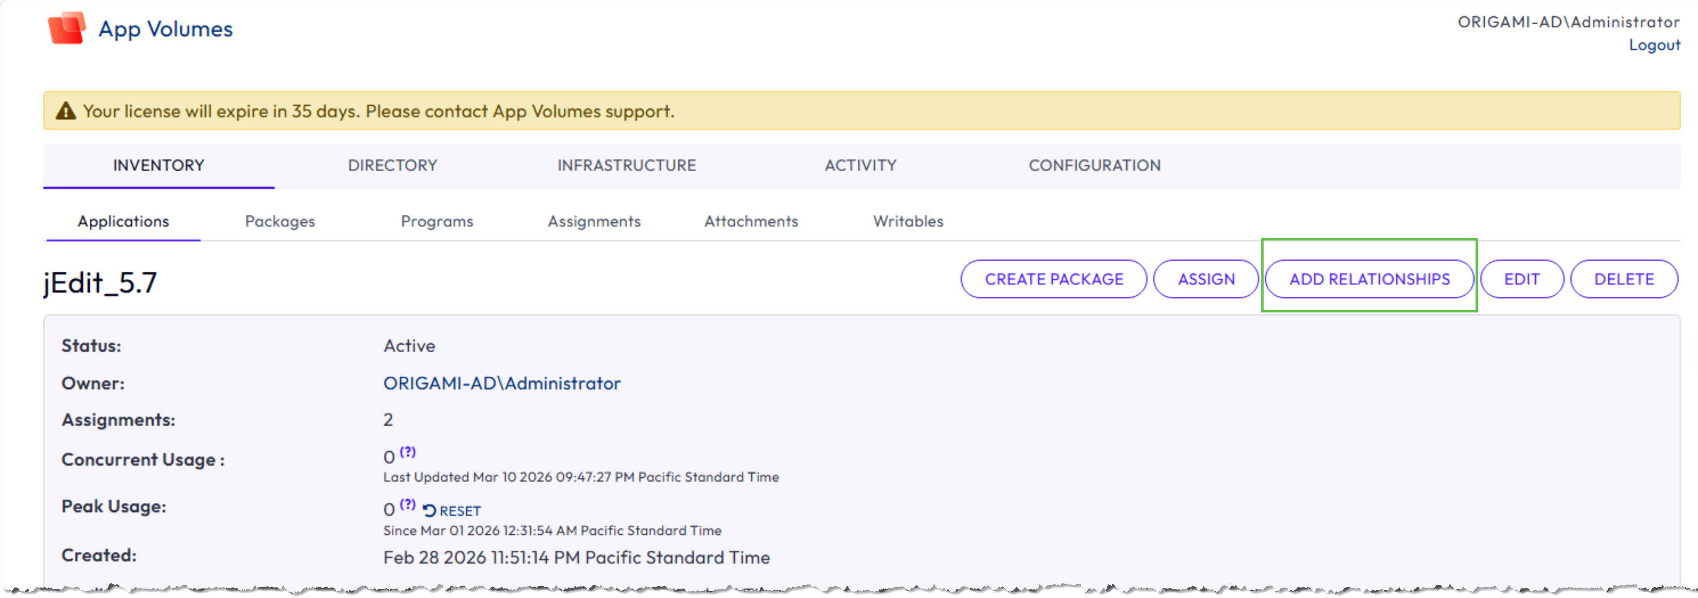The image size is (1698, 598).
Task: Click the App Volumes logo icon
Action: pos(67,28)
